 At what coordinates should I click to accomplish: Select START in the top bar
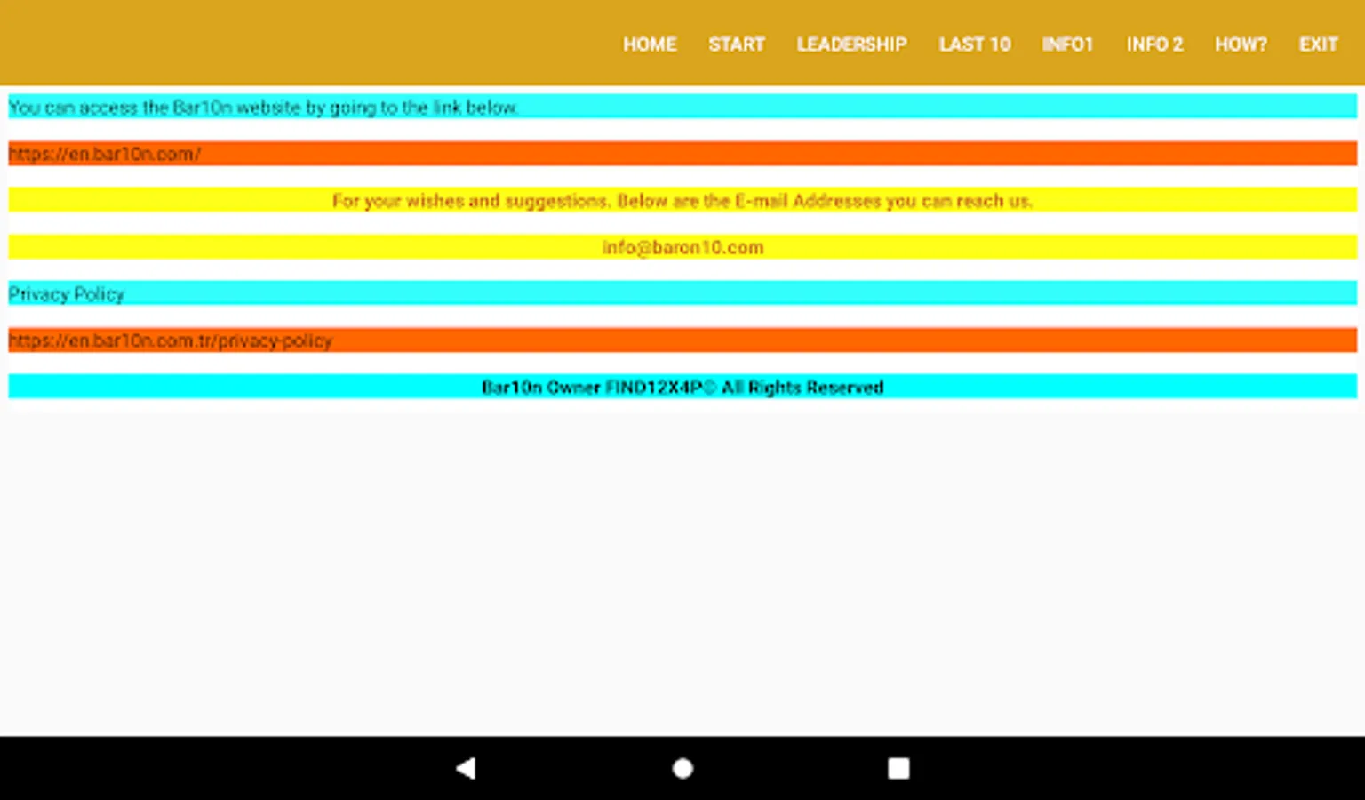pyautogui.click(x=737, y=44)
